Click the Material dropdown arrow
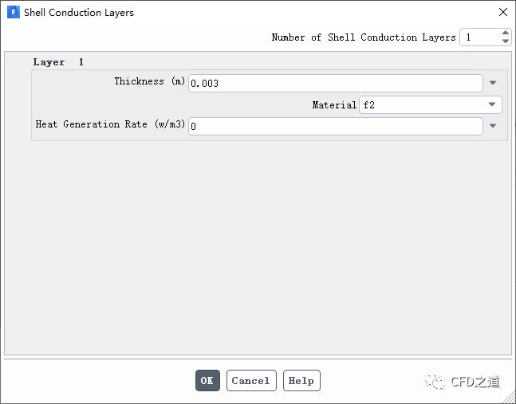 (492, 104)
